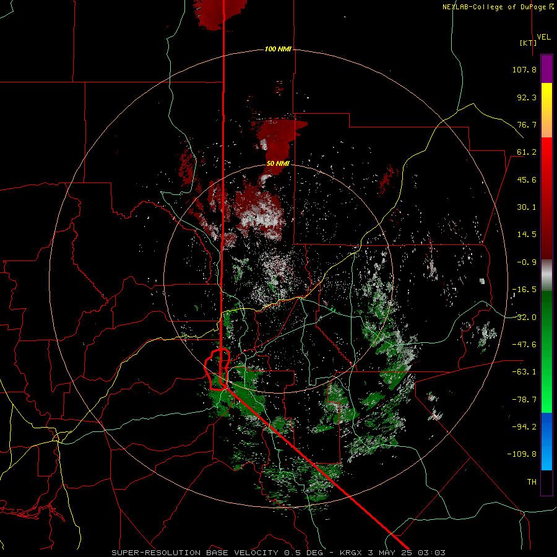Click the 100 NMI range ring label
The height and width of the screenshot is (557, 557).
coord(278,49)
